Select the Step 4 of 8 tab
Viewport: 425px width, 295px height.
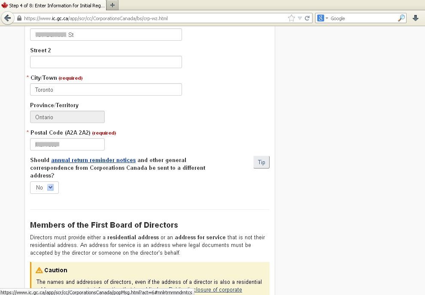coord(53,6)
